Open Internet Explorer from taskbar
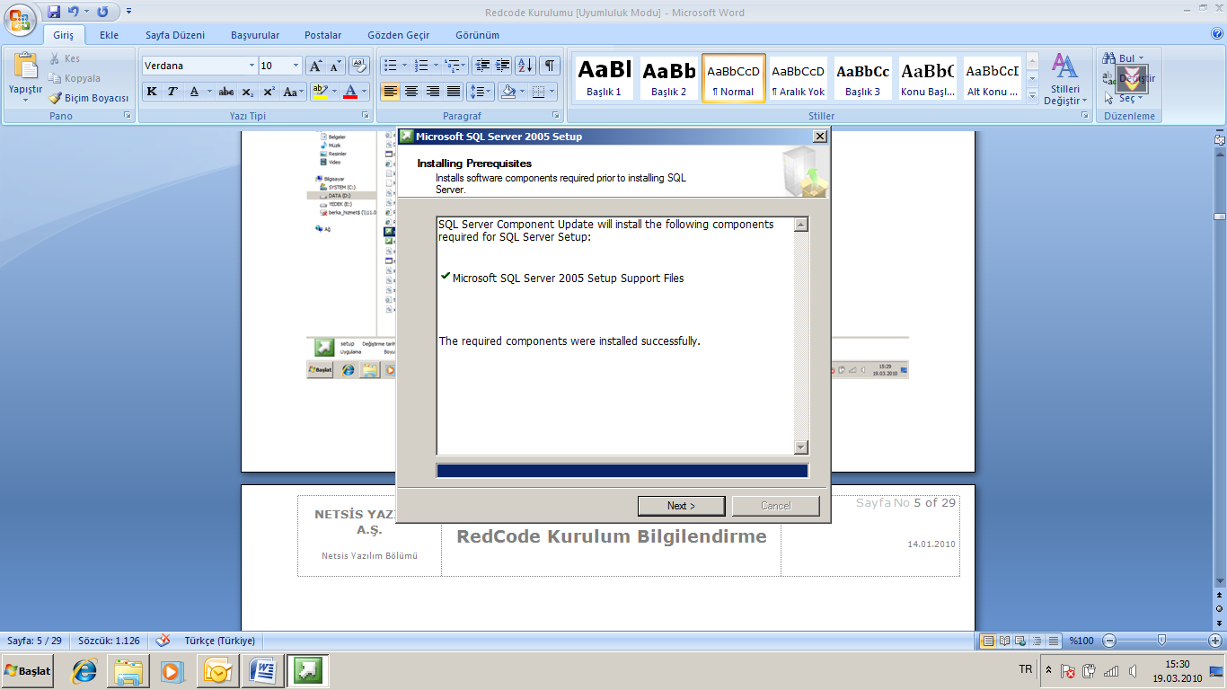Image resolution: width=1227 pixels, height=690 pixels. click(x=84, y=670)
